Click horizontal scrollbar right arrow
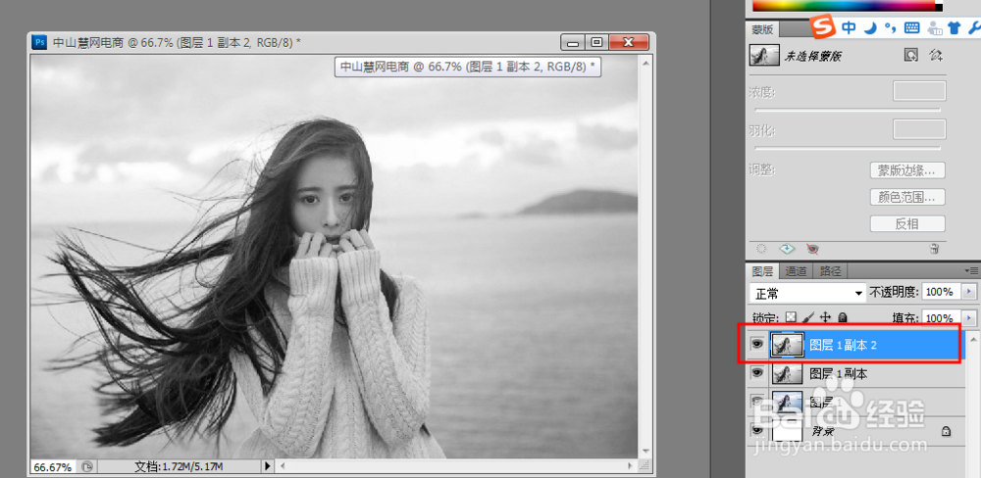This screenshot has width=981, height=478. [x=631, y=466]
